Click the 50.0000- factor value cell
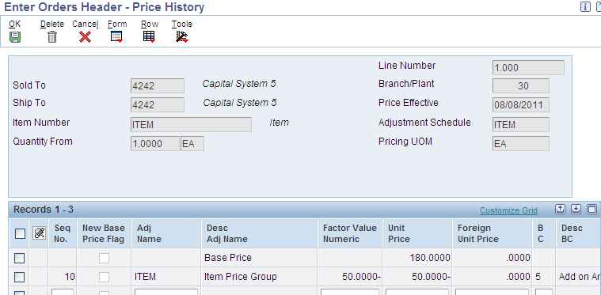The height and width of the screenshot is (295, 601). (x=349, y=277)
